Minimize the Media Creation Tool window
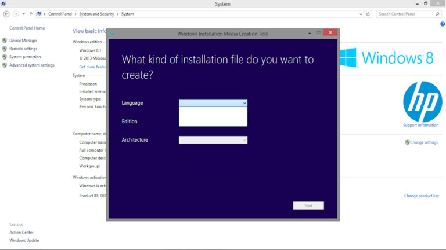 tap(310, 33)
